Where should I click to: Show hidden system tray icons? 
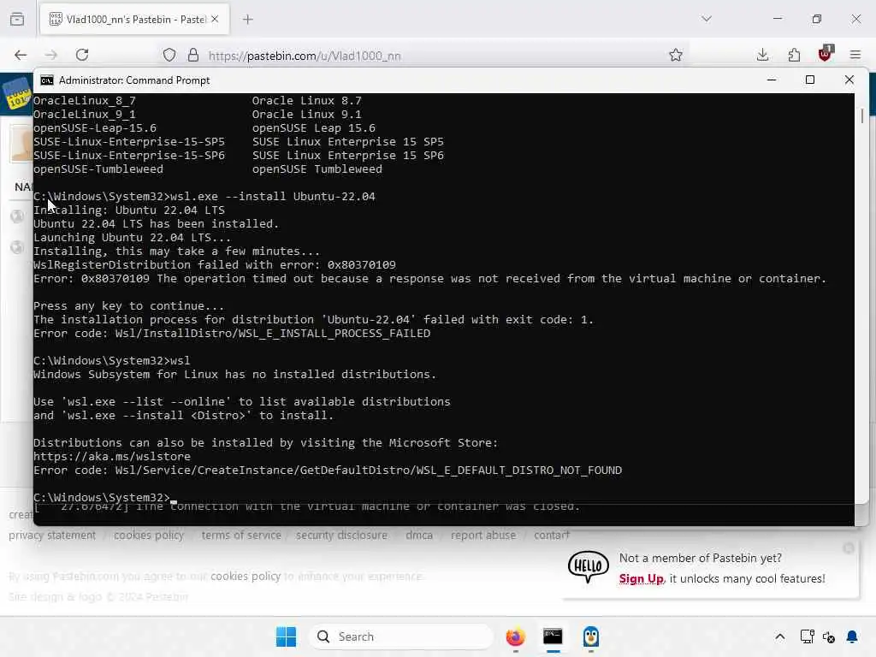coord(780,636)
